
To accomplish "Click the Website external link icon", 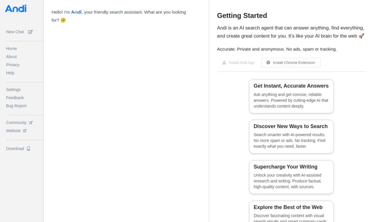I will 25,131.
